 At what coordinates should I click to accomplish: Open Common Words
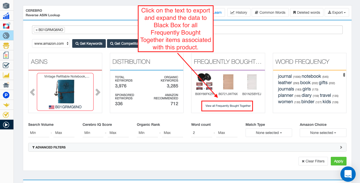(270, 12)
